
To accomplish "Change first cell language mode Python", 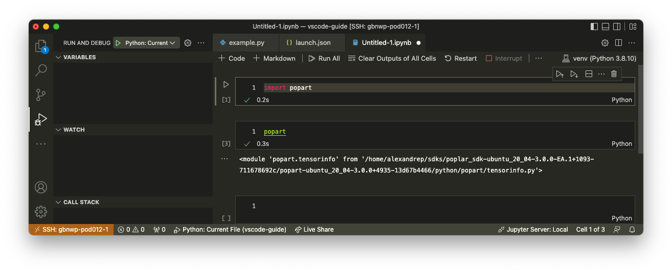I will (x=622, y=100).
